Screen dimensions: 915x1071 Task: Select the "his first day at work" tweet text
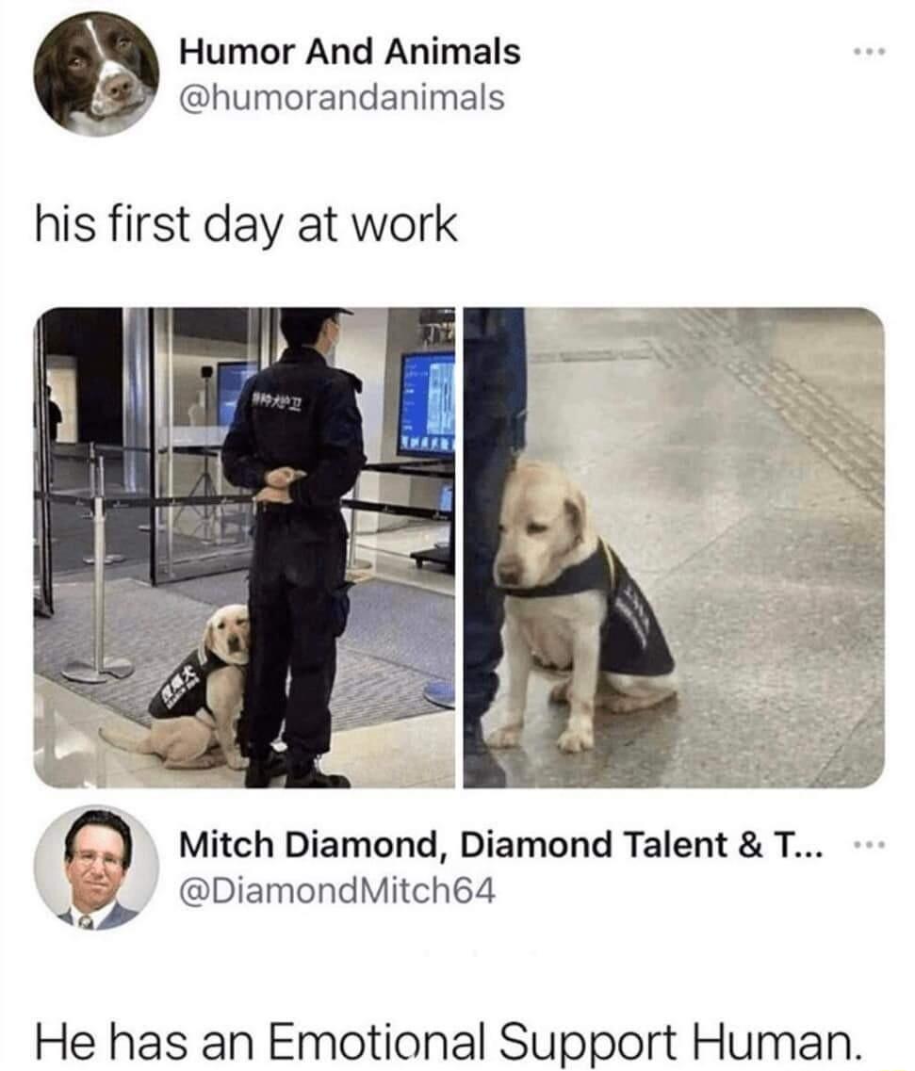tap(246, 225)
